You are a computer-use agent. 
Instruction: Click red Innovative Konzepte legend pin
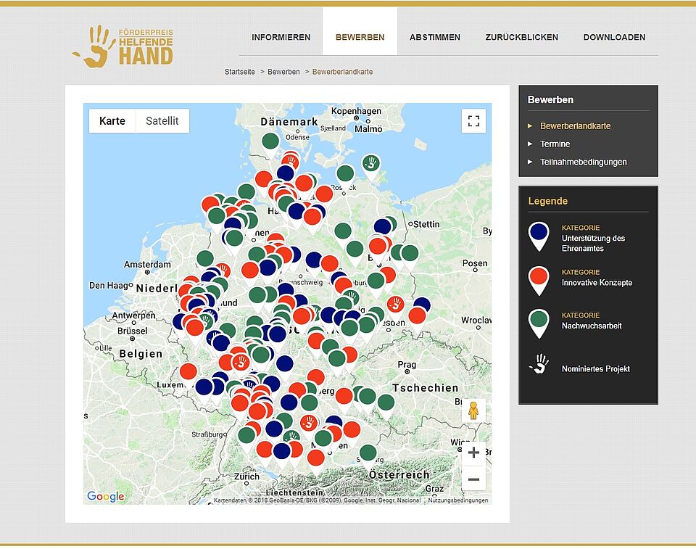(x=539, y=279)
